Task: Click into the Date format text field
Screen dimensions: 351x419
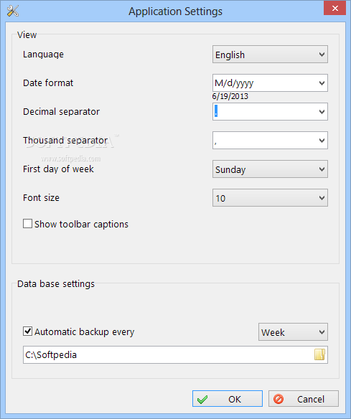Action: (265, 83)
